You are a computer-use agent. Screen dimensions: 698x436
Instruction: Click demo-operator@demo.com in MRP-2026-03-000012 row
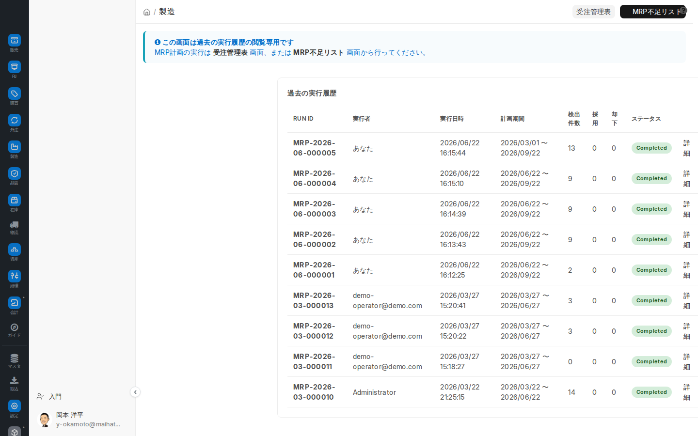[x=387, y=331]
